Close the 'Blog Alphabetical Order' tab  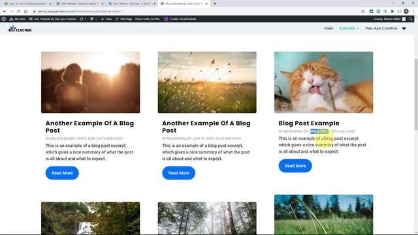(206, 4)
